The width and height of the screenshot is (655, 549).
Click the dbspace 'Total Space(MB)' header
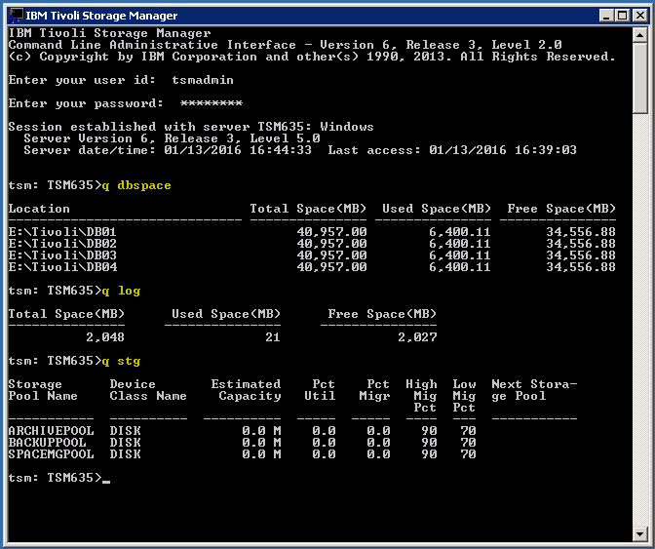(308, 209)
